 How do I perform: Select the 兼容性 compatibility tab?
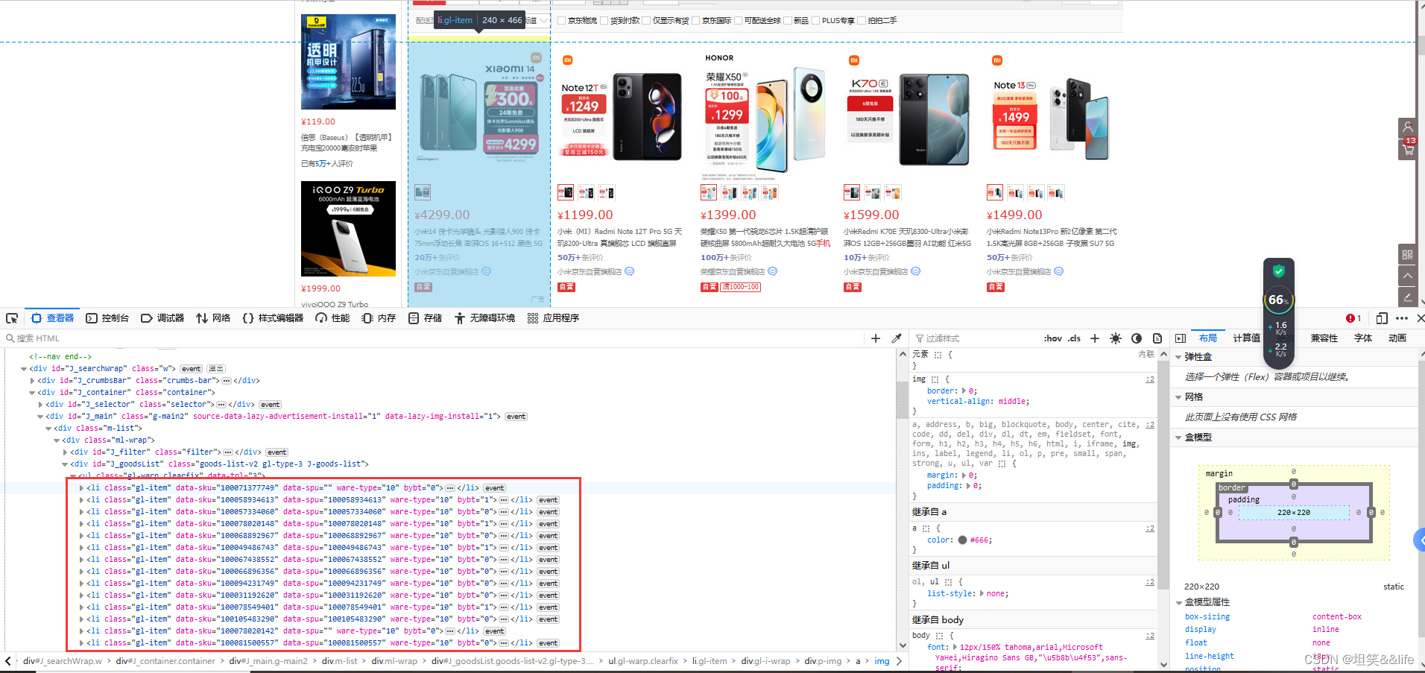(1324, 338)
